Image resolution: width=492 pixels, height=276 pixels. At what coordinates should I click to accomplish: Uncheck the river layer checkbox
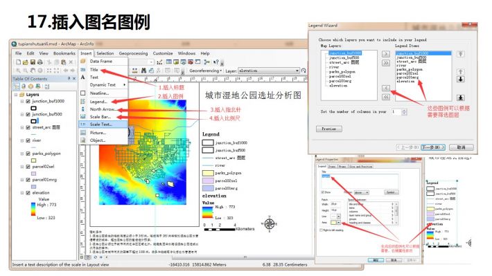(28, 140)
